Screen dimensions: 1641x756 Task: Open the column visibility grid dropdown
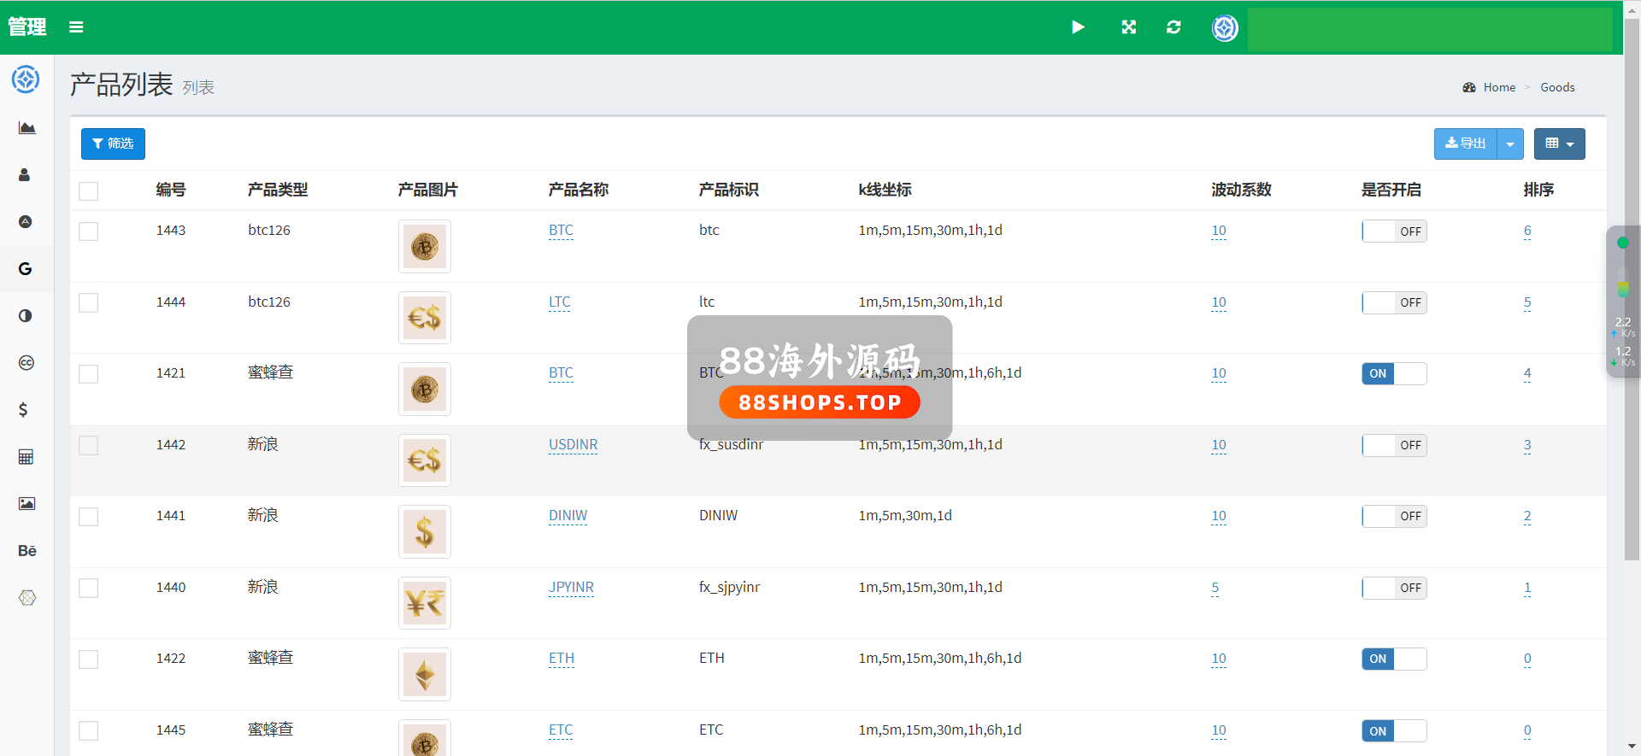click(1559, 144)
